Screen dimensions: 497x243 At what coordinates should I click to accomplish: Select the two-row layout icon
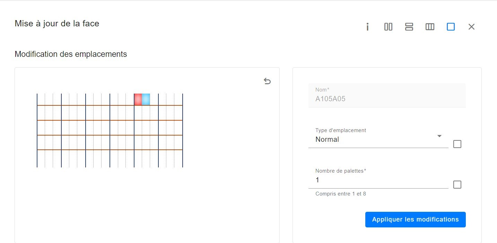pyautogui.click(x=409, y=27)
